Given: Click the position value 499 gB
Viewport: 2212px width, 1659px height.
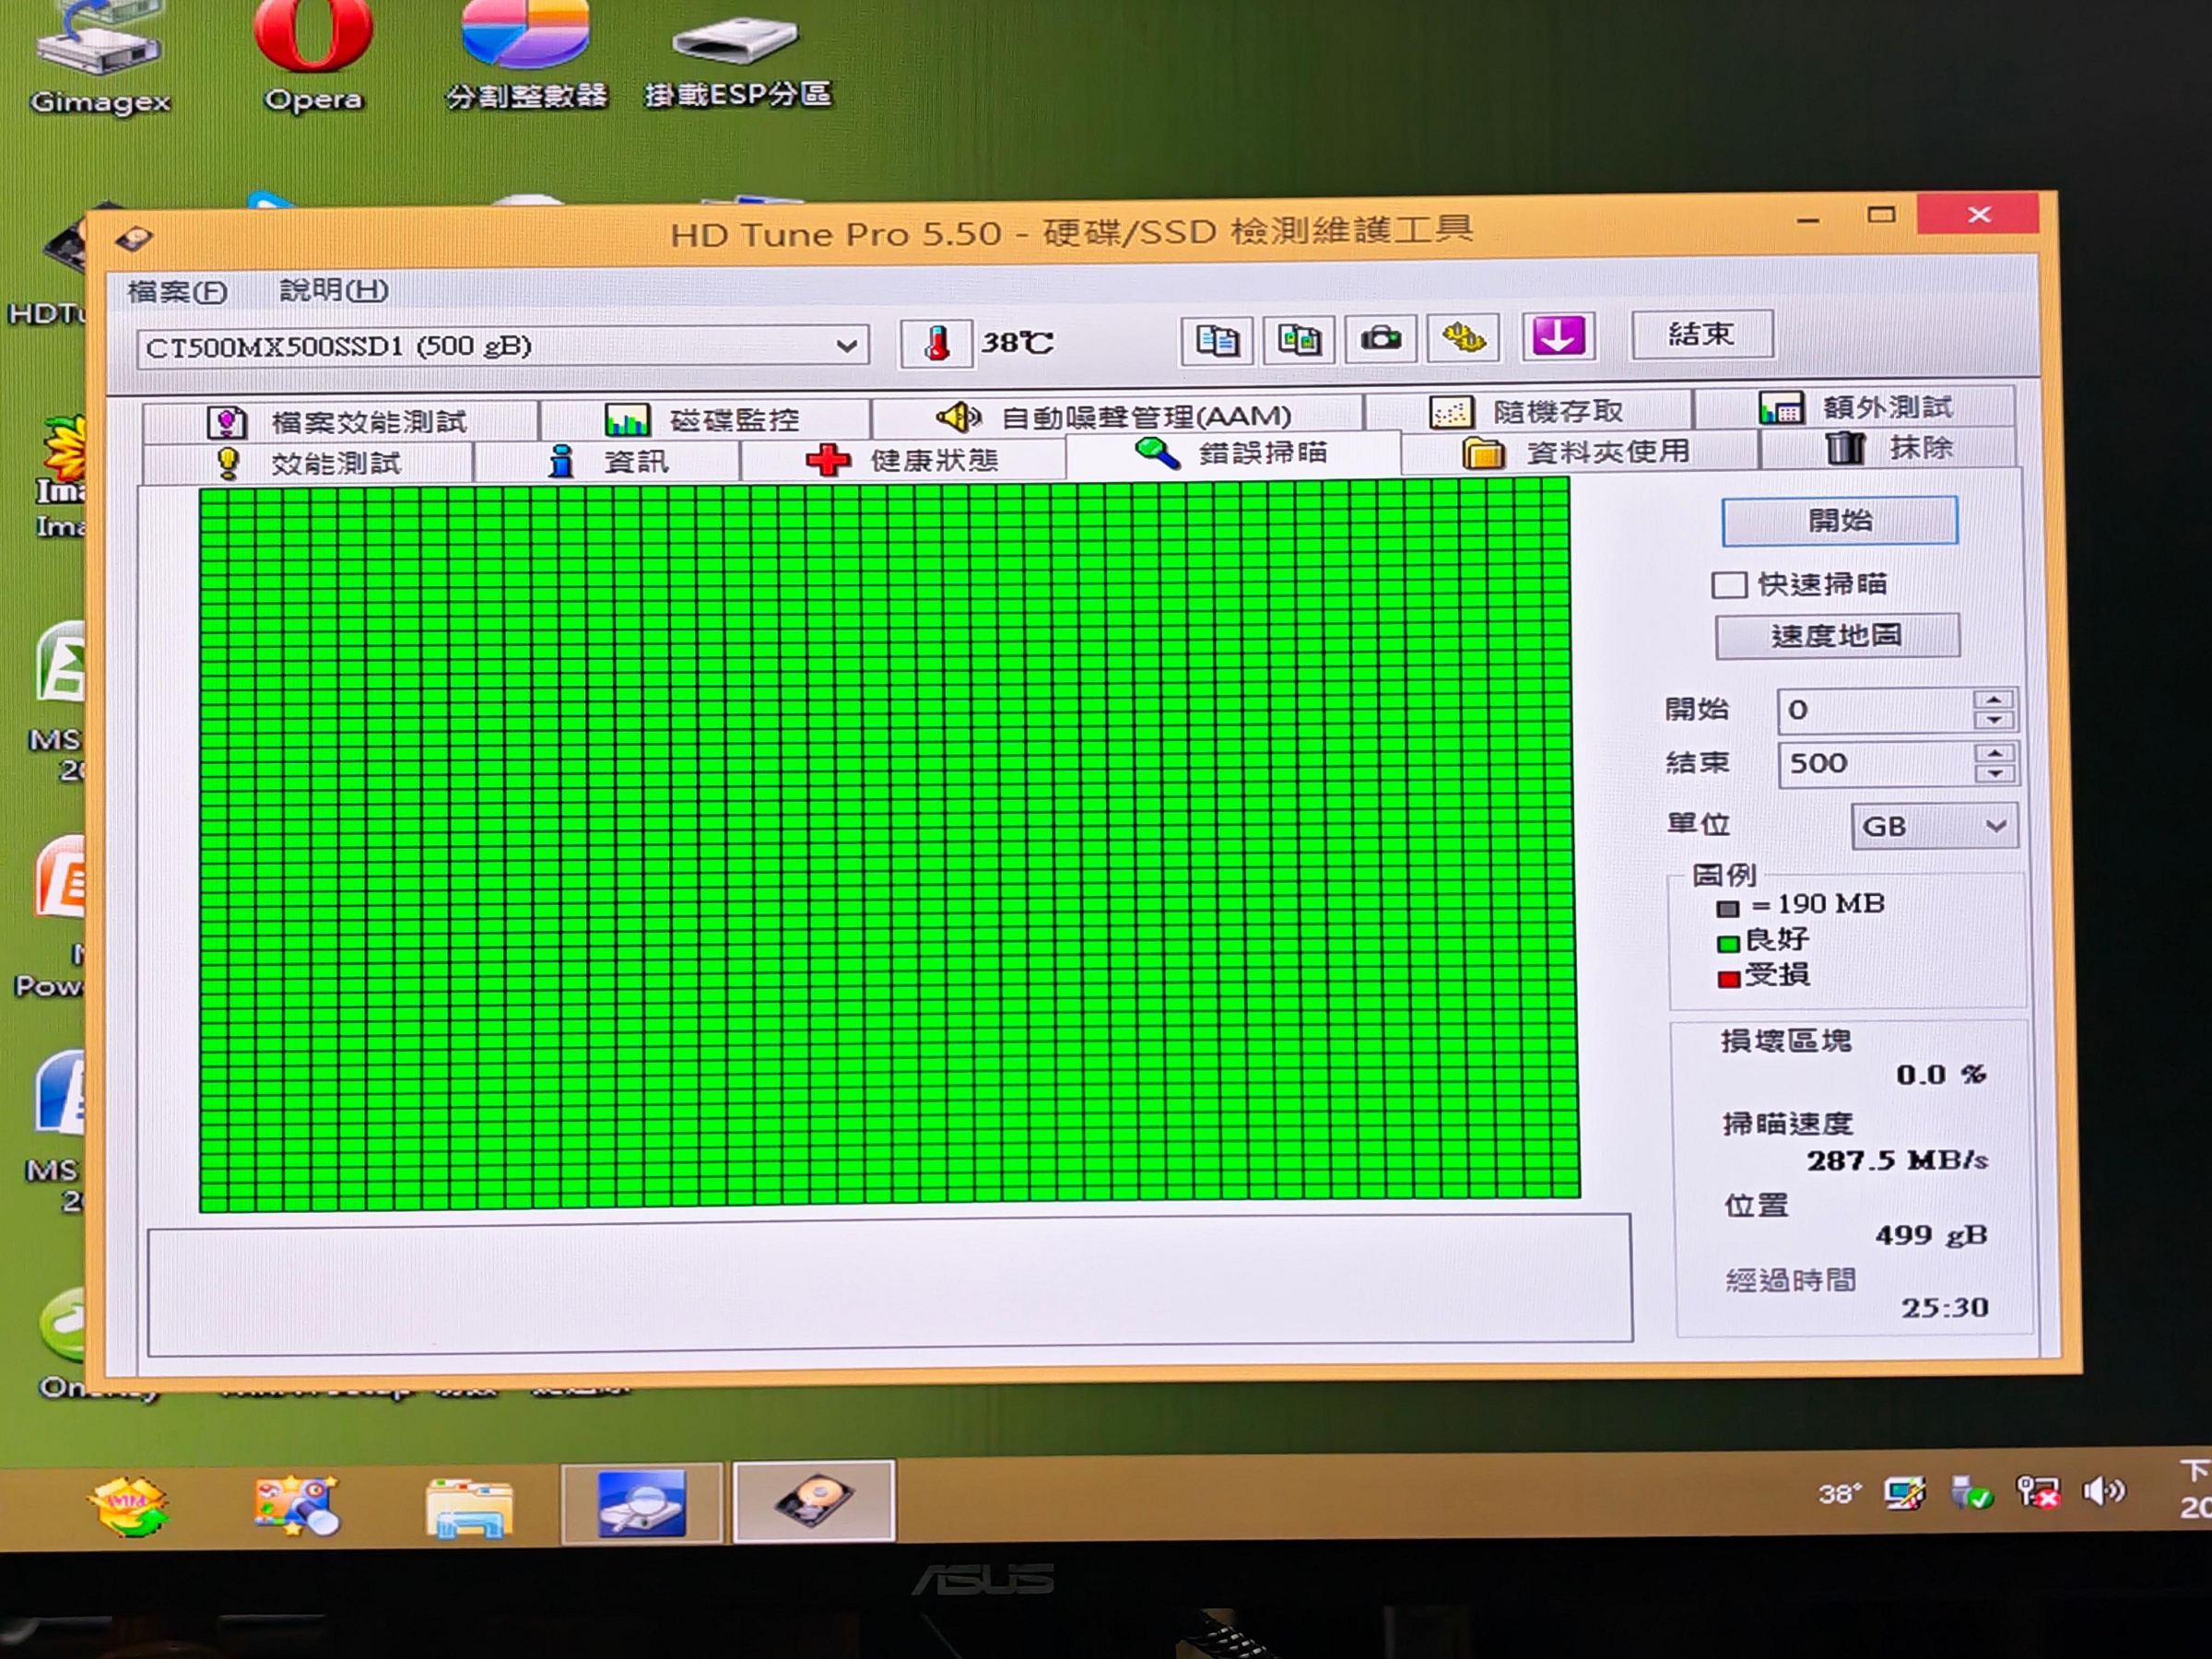Looking at the screenshot, I should coord(1930,1236).
